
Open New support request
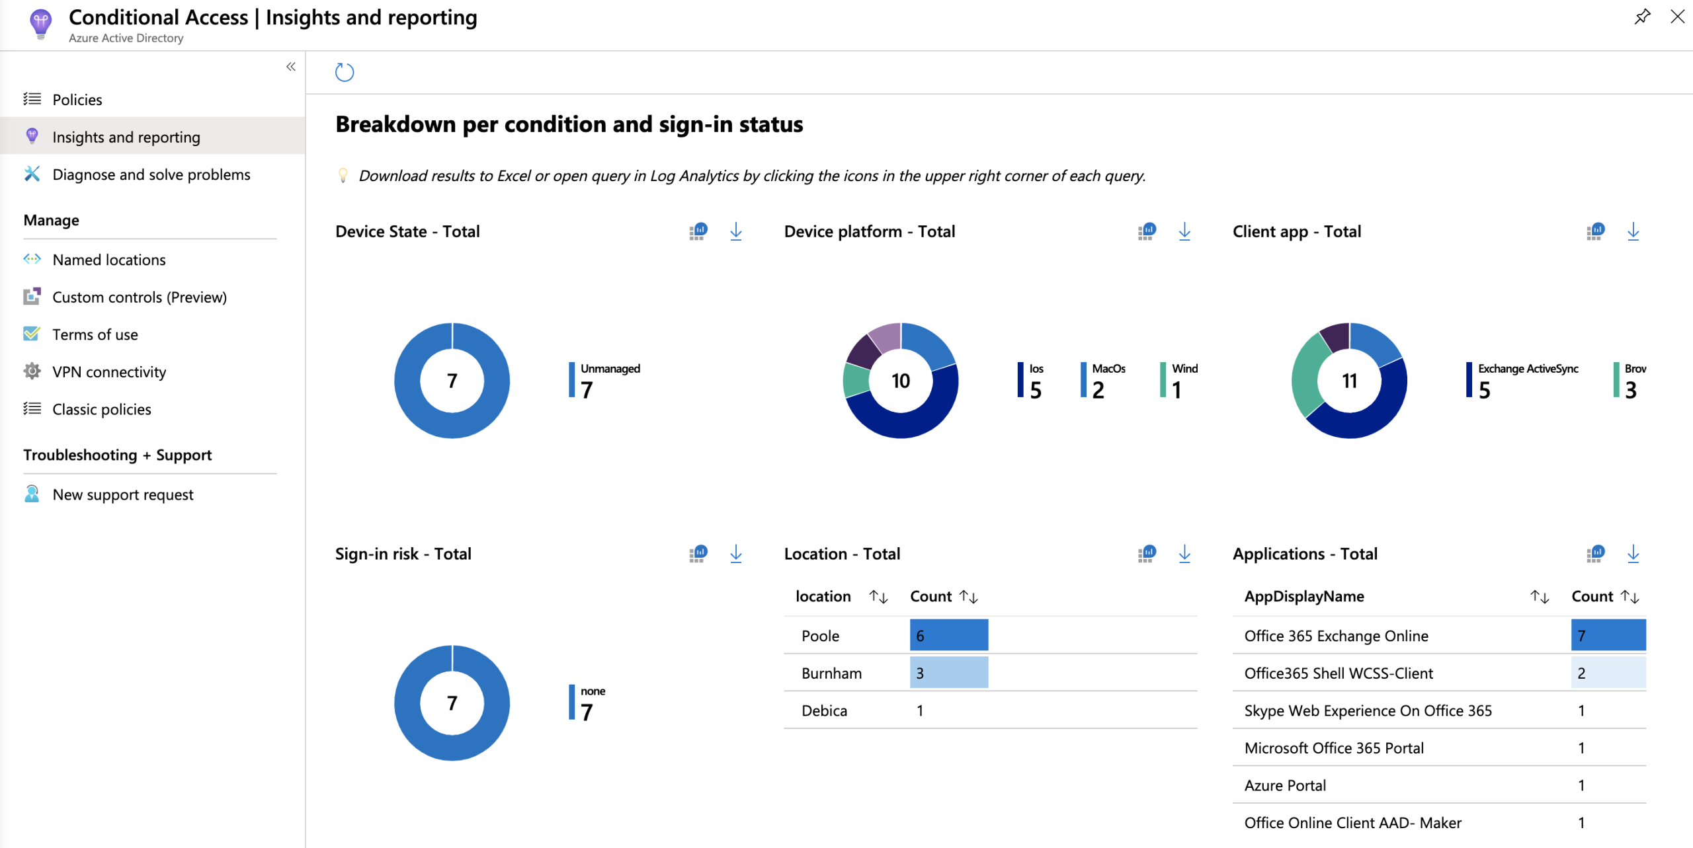(x=123, y=494)
